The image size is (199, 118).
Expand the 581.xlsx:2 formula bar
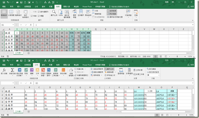(x=193, y=83)
